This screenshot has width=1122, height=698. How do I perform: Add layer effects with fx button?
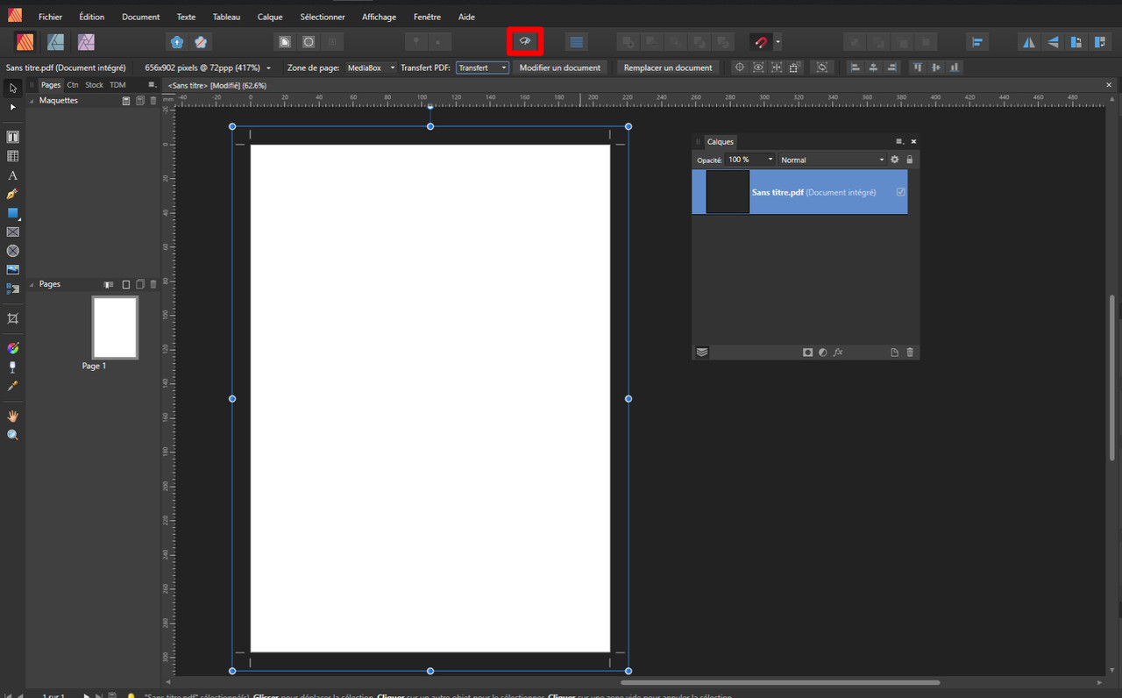click(838, 353)
